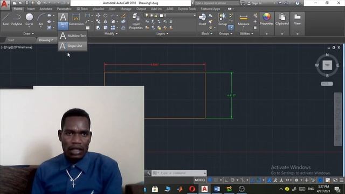Expand the Modify panel
This screenshot has width=345, height=194.
tap(111, 33)
